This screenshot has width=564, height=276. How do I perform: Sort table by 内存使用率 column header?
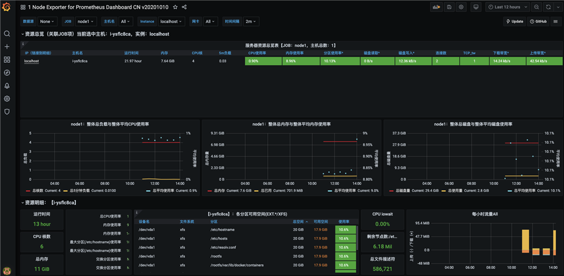[295, 53]
